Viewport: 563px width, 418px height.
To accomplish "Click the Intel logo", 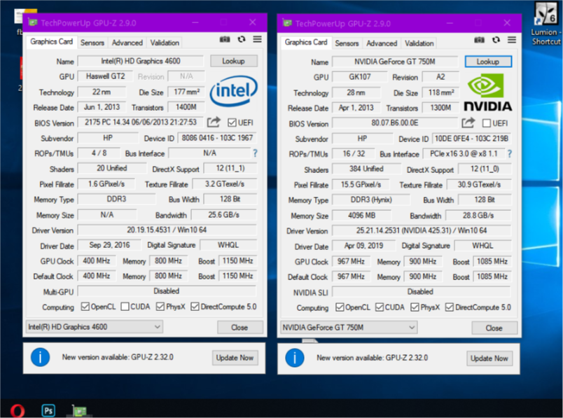I will point(234,91).
